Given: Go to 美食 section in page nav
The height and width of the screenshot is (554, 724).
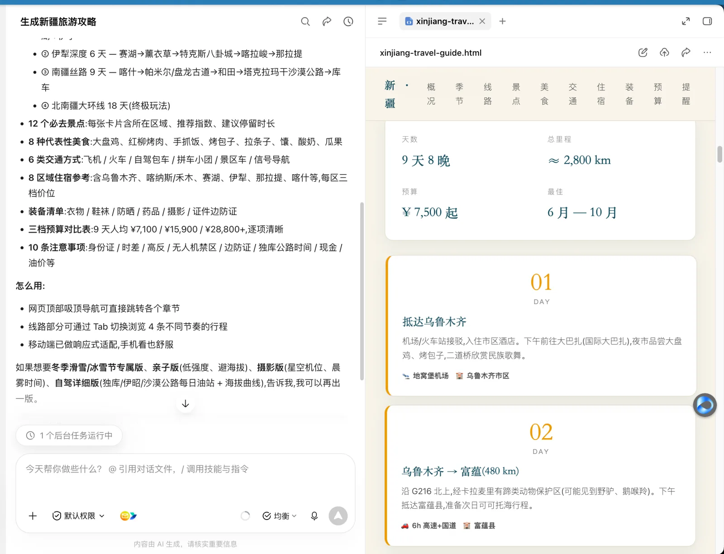Looking at the screenshot, I should tap(544, 94).
